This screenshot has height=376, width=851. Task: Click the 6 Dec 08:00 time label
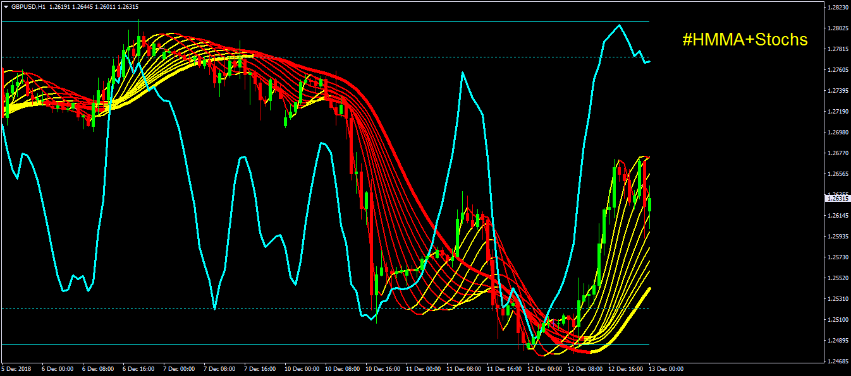(98, 368)
